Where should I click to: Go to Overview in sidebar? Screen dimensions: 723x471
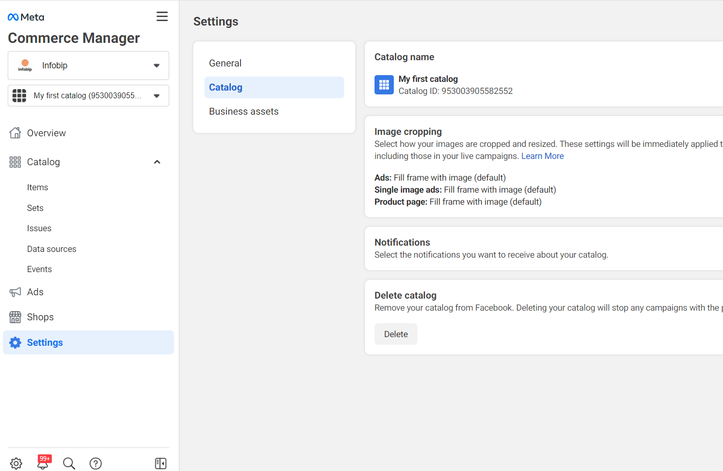(46, 133)
